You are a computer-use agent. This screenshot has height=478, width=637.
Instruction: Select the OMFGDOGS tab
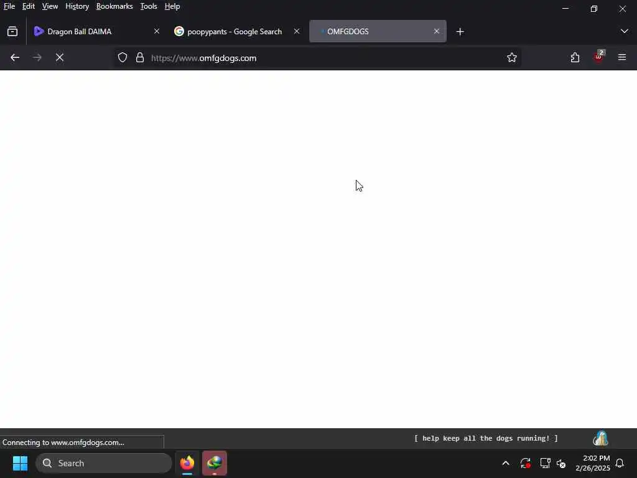(378, 31)
